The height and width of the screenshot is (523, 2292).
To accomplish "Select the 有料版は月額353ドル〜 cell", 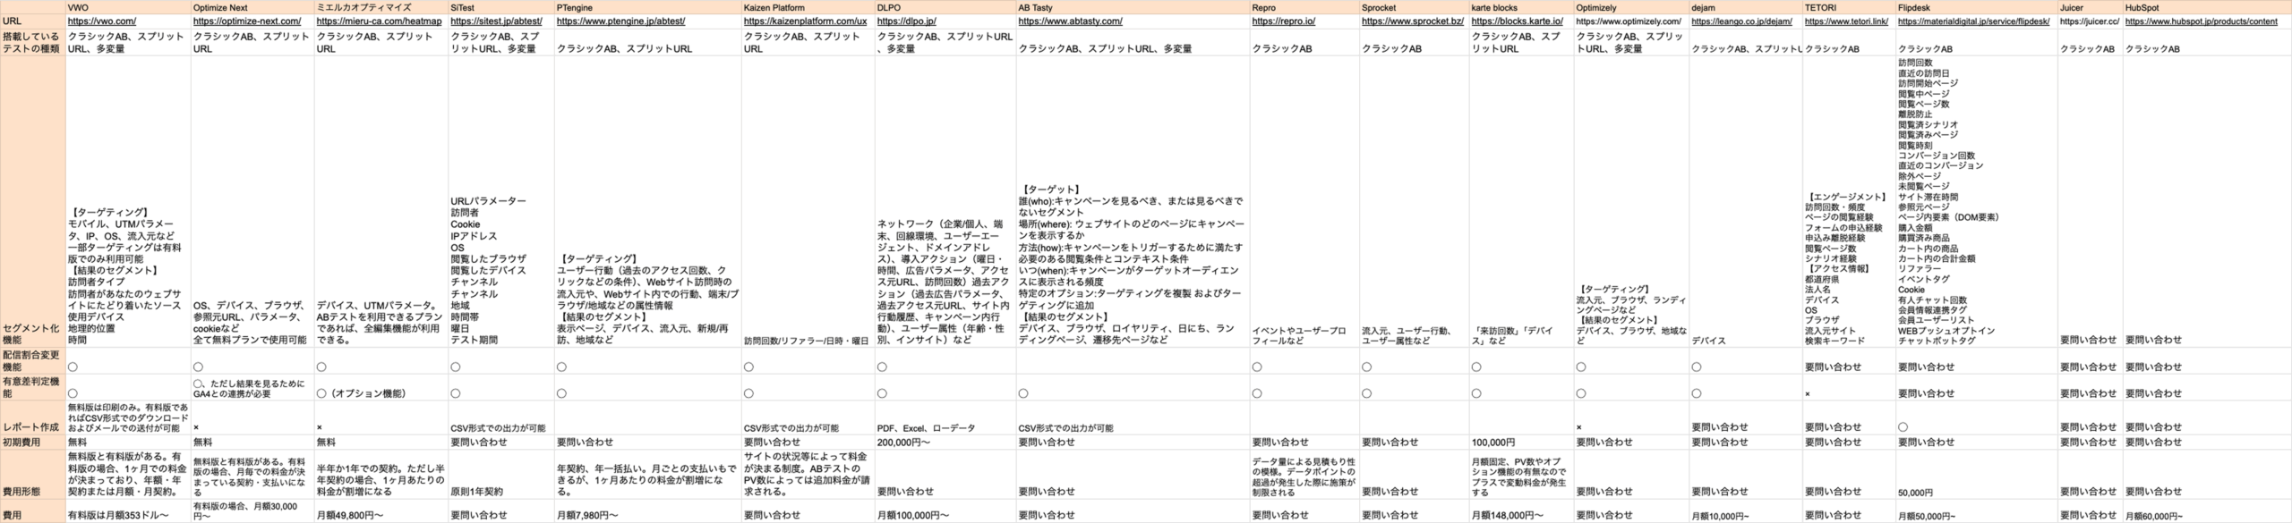I will [x=128, y=511].
